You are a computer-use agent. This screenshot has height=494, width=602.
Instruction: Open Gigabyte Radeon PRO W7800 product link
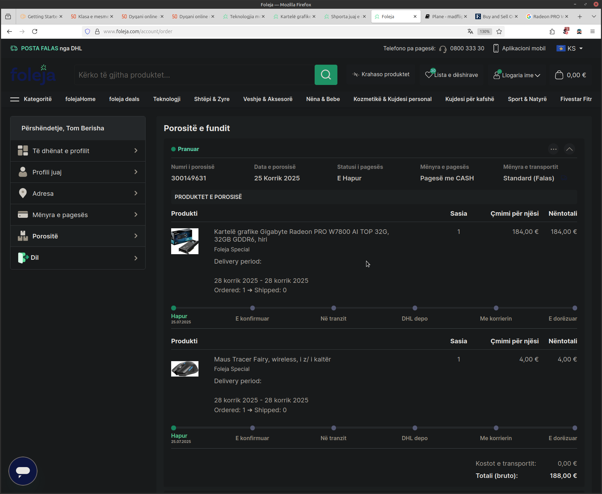click(x=301, y=236)
